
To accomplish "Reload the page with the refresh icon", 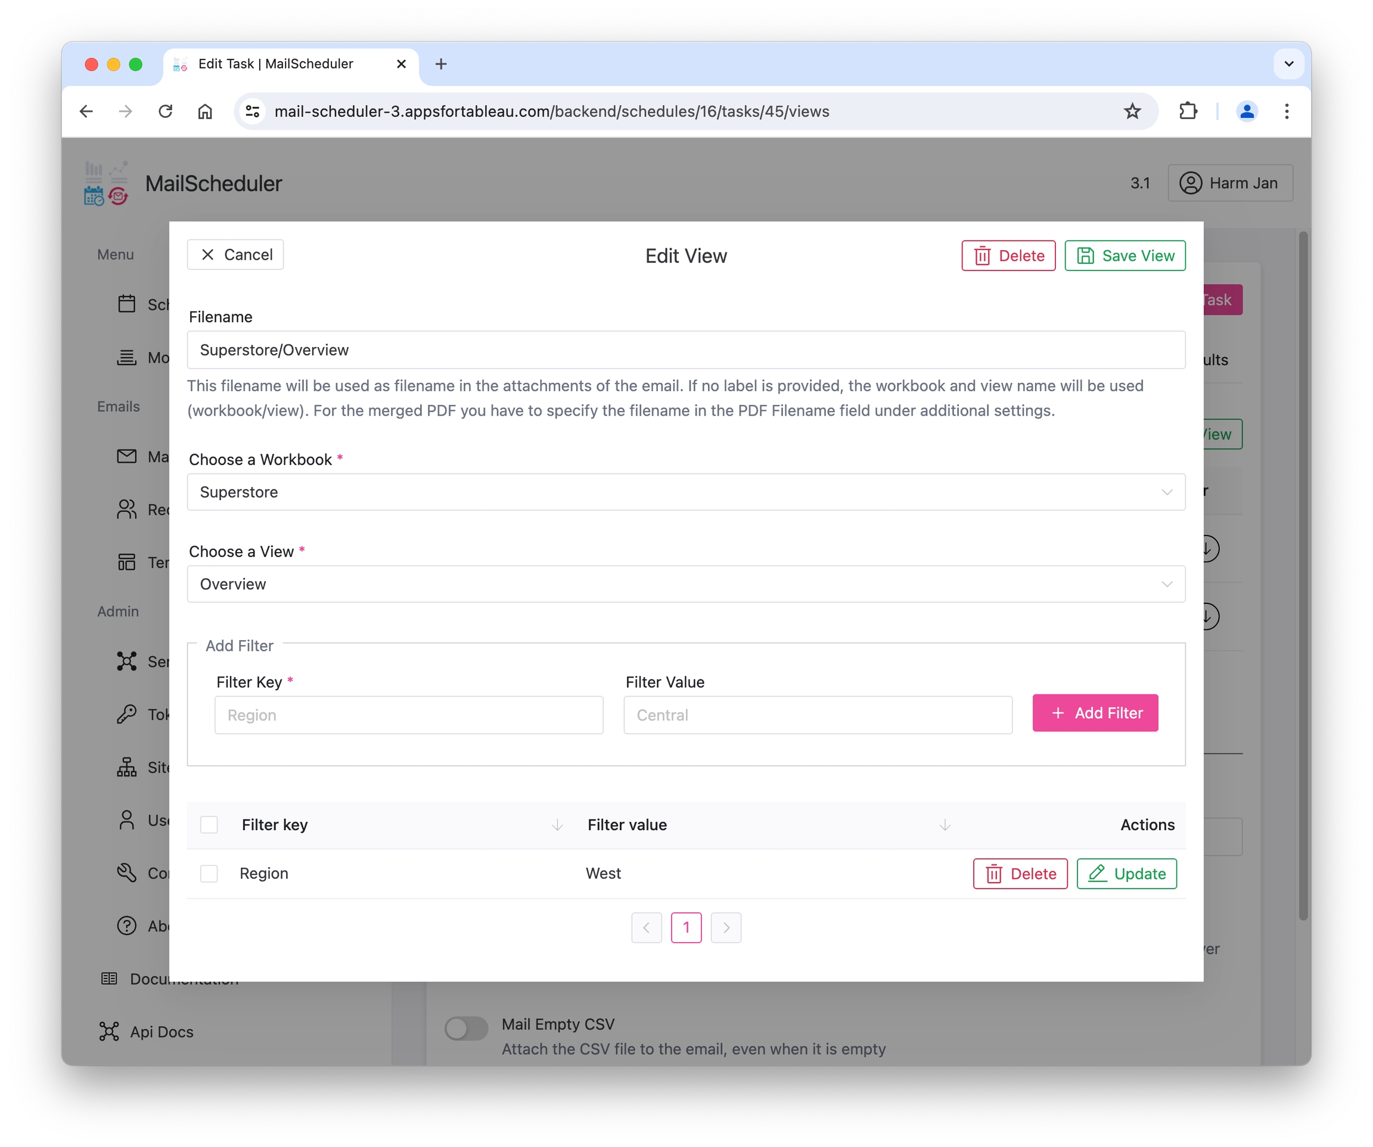I will point(166,111).
